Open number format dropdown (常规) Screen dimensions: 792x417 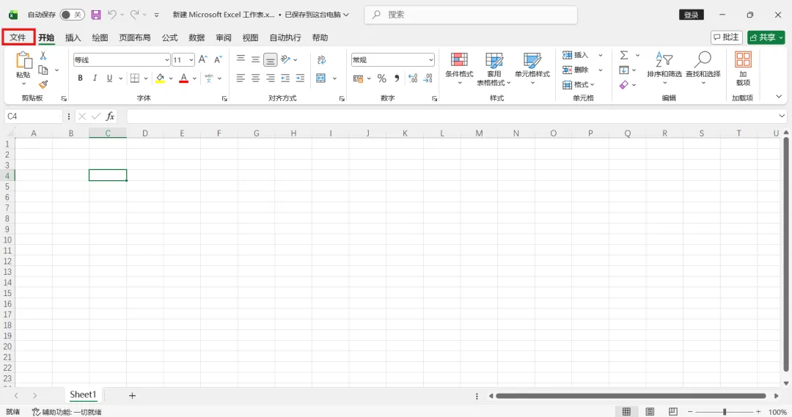point(431,60)
